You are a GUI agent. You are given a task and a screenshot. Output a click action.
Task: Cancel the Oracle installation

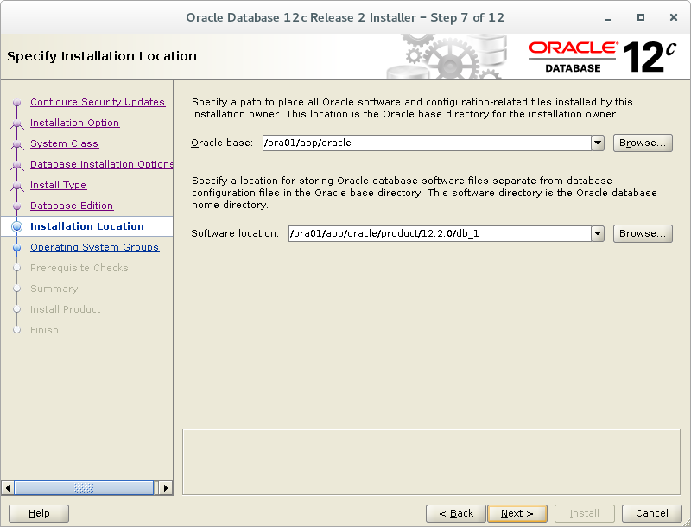[652, 513]
